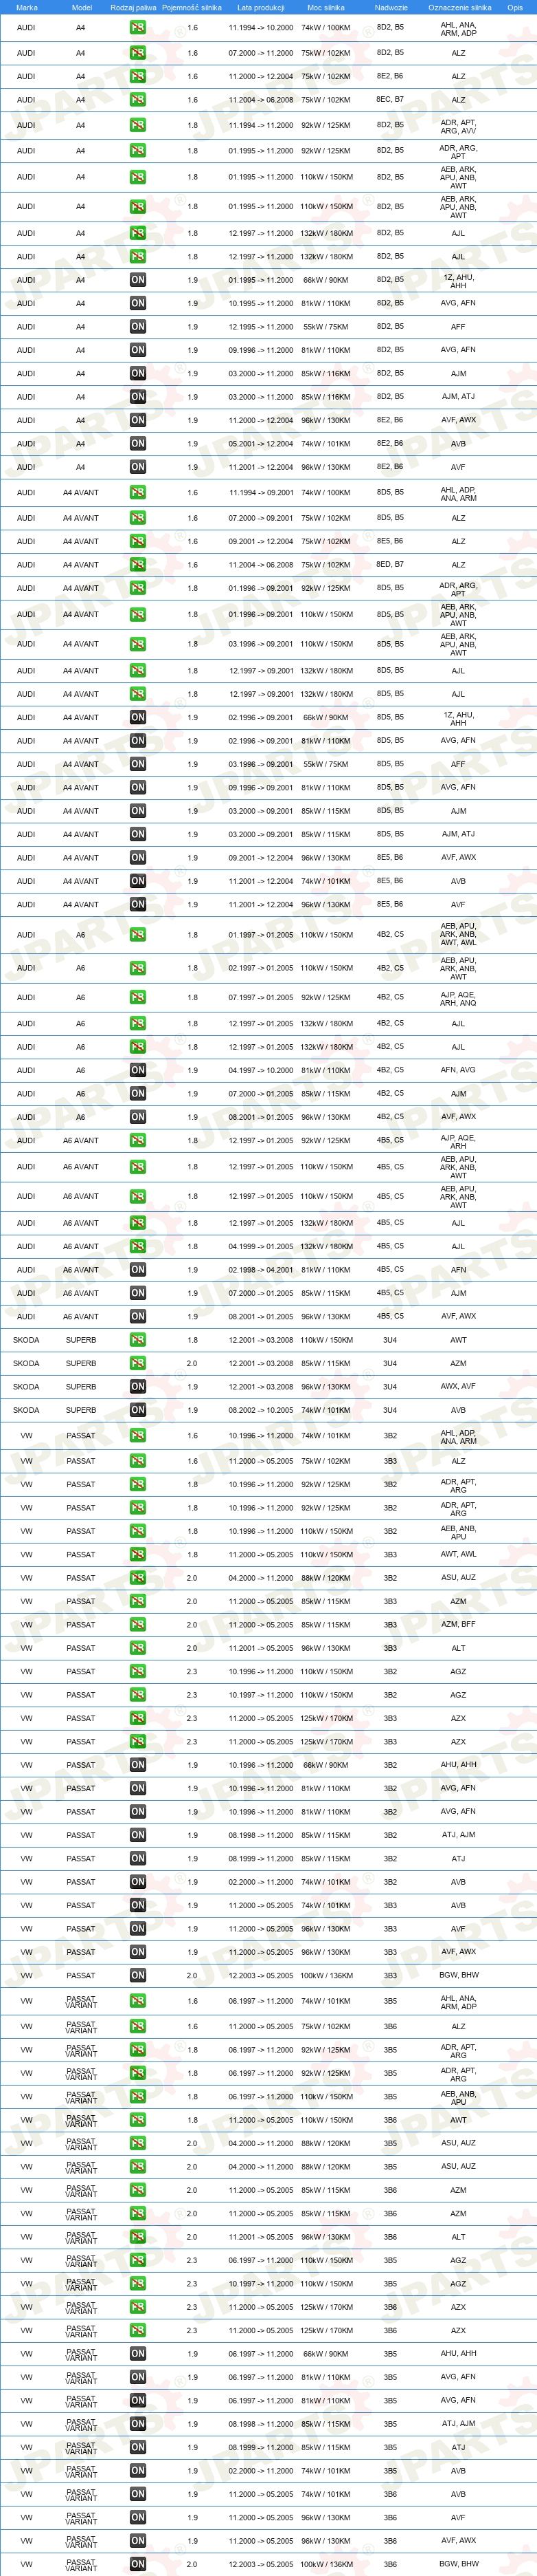Screen dimensions: 537x2576
Task: Click 'PASSAT VARIANT' model in 3B6 AWT row
Action: [x=81, y=2120]
